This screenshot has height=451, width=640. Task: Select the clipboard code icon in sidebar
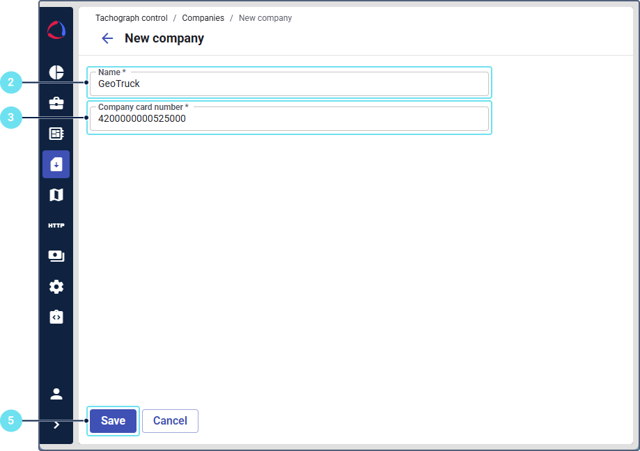coord(56,317)
